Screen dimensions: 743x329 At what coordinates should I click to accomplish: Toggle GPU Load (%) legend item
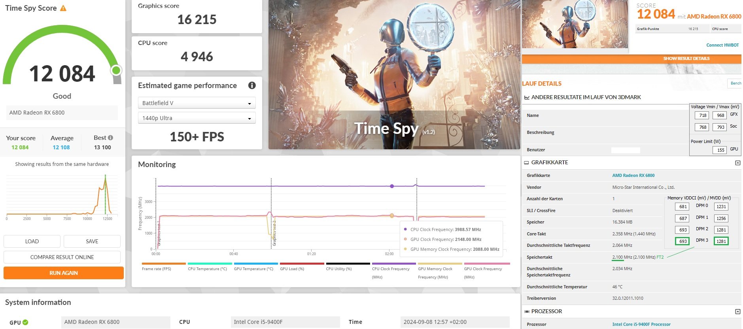click(x=302, y=267)
